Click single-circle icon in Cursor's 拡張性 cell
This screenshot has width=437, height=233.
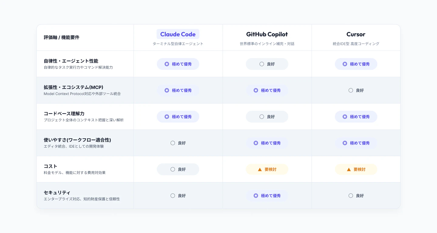[351, 90]
